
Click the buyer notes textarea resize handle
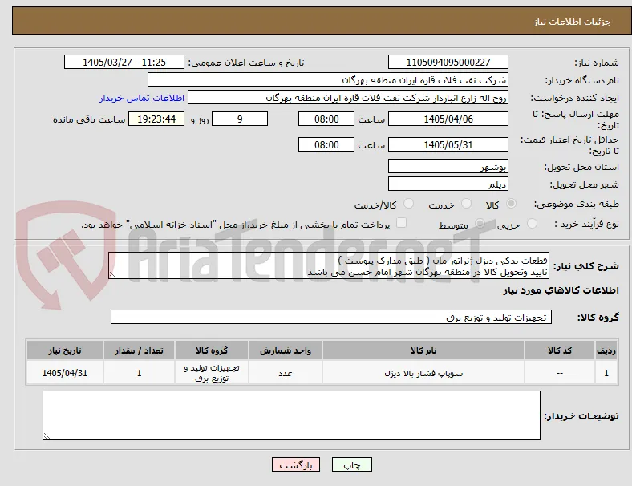pos(47,436)
